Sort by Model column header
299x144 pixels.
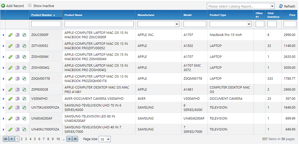(187, 15)
